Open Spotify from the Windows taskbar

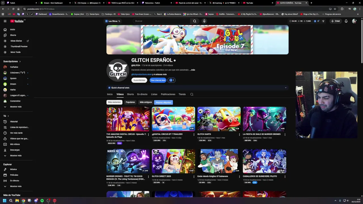coord(42,201)
